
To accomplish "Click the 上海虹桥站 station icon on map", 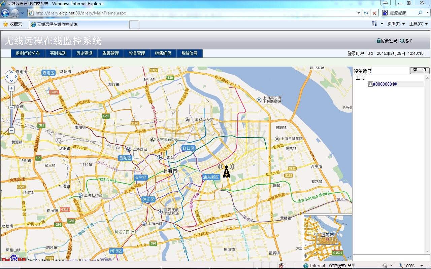I will (x=80, y=195).
